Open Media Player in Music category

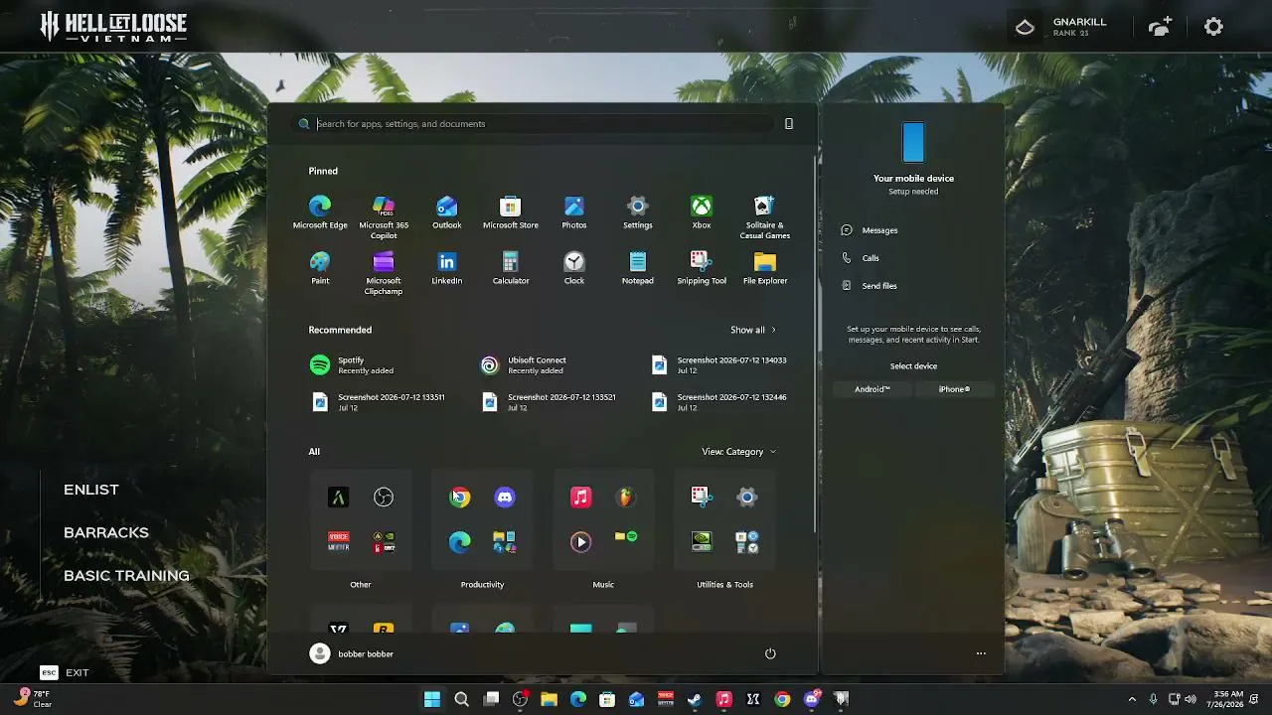tap(580, 542)
